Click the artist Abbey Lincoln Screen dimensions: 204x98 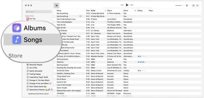[96, 71]
